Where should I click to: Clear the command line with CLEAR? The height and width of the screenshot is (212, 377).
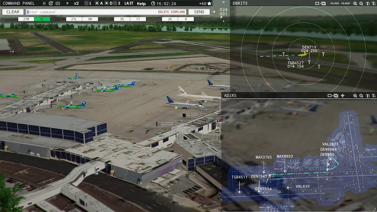[13, 12]
